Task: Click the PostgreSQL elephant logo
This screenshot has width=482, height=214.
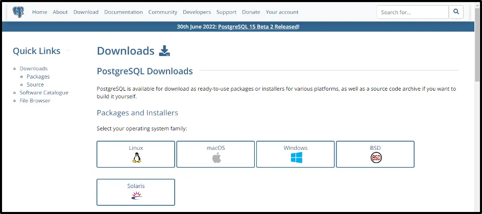Action: (19, 12)
